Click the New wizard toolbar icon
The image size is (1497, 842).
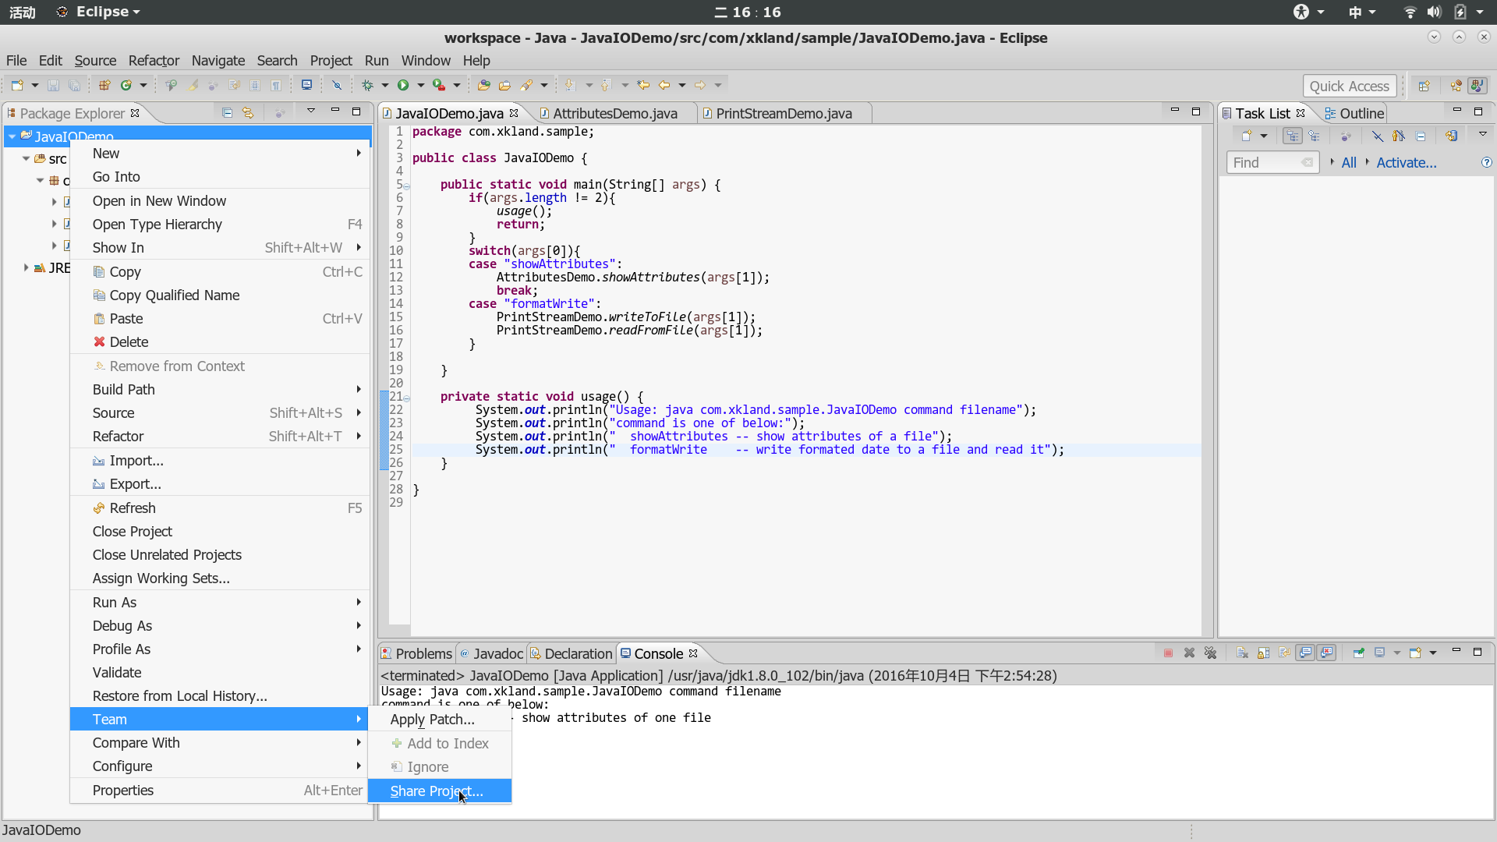[17, 85]
